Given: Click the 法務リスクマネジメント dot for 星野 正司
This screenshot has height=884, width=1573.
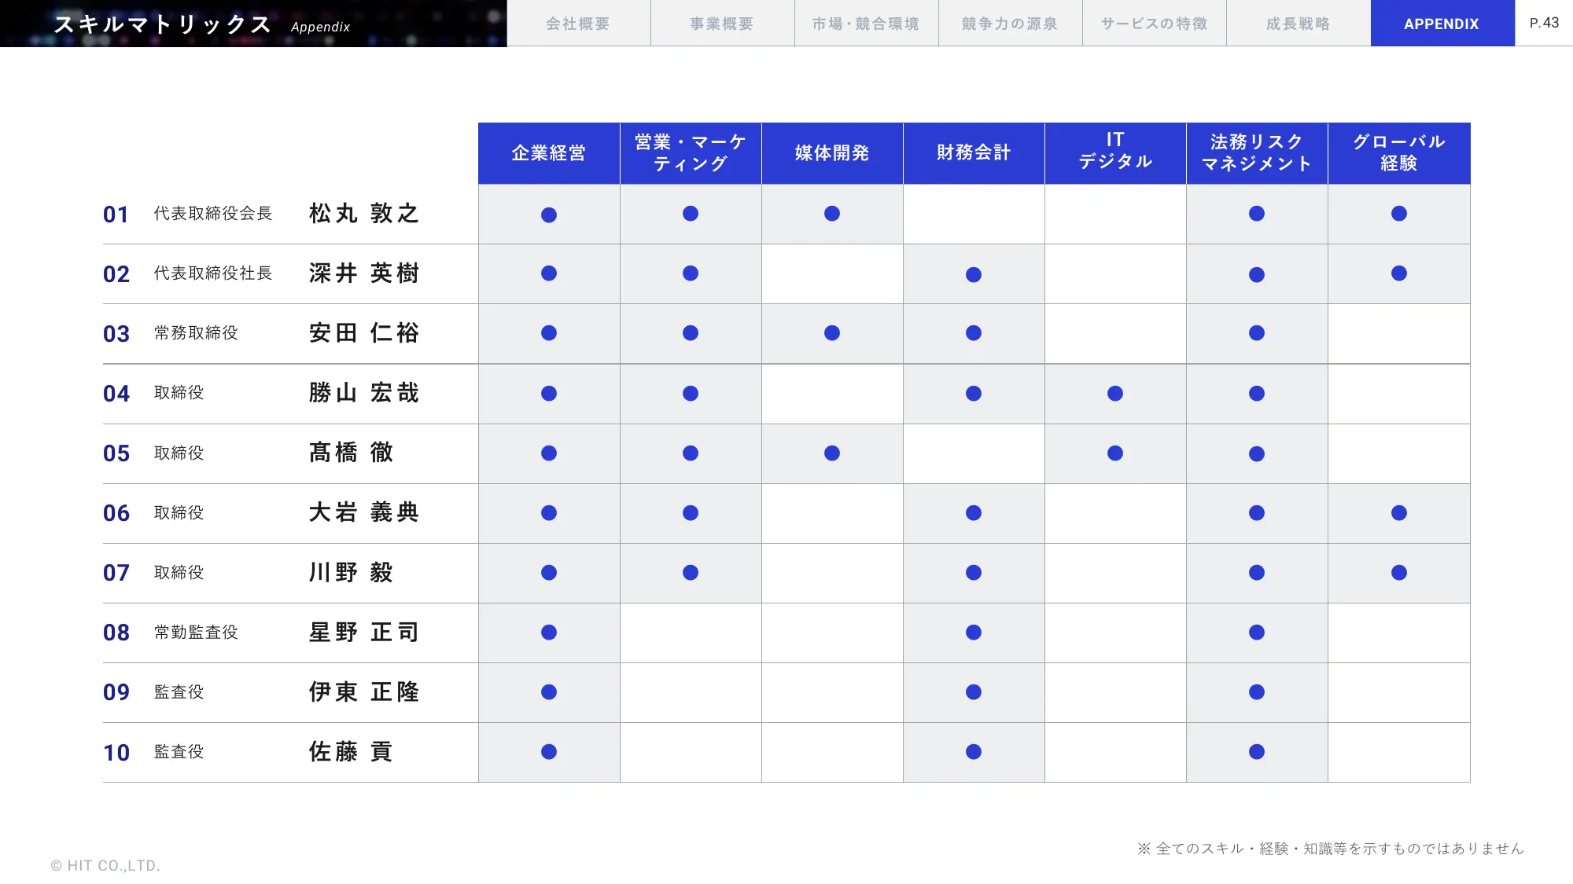Looking at the screenshot, I should pyautogui.click(x=1257, y=633).
